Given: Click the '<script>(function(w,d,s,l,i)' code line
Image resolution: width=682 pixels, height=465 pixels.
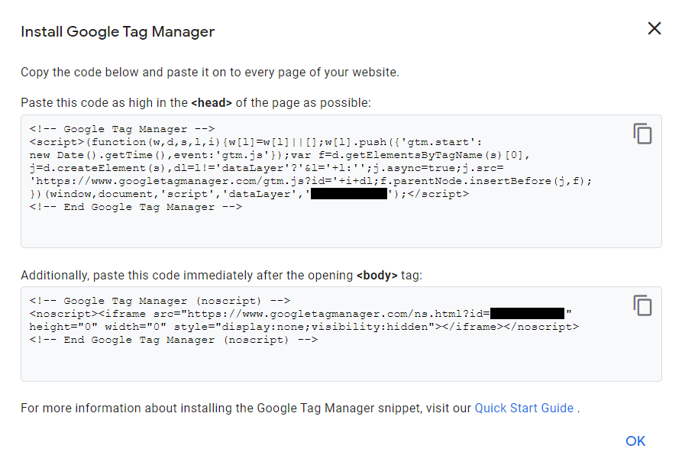Looking at the screenshot, I should coord(256,142).
